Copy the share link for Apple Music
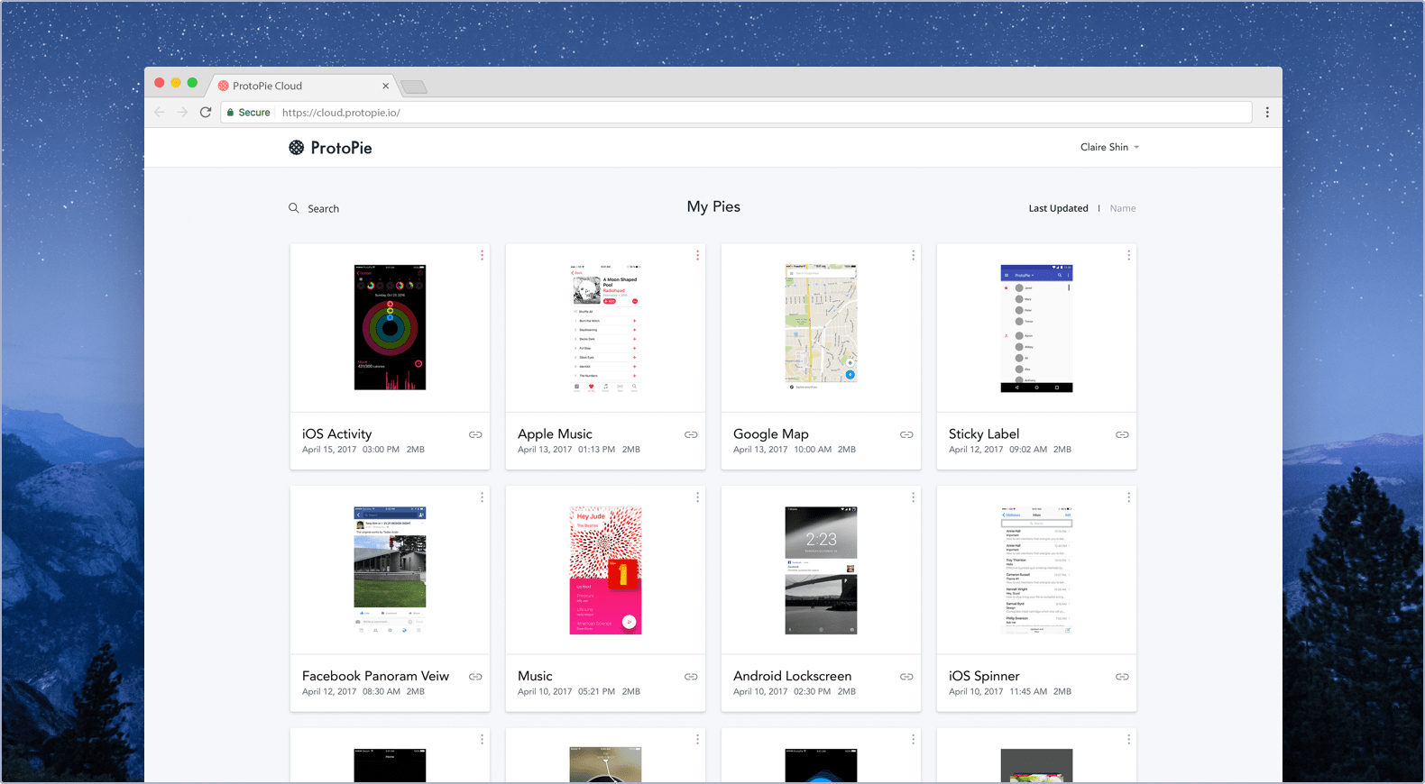1425x784 pixels. (x=691, y=434)
